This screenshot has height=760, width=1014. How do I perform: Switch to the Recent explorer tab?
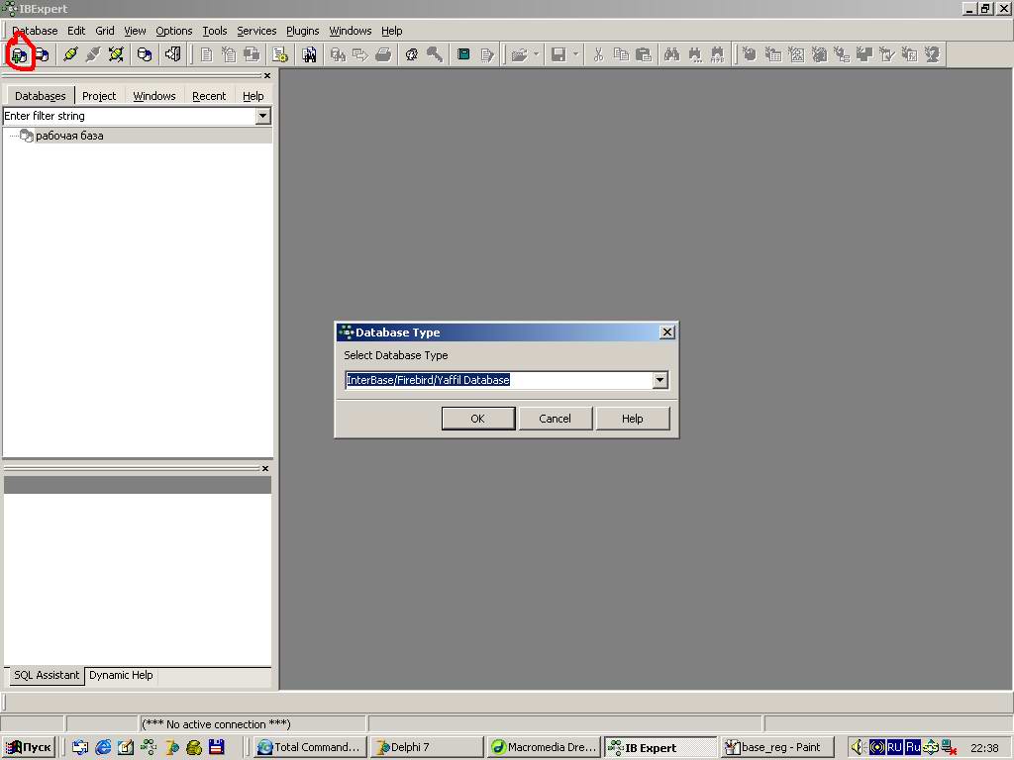point(209,96)
